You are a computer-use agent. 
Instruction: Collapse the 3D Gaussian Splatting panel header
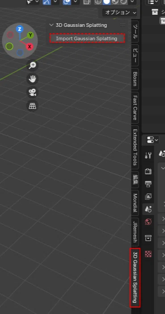click(51, 25)
